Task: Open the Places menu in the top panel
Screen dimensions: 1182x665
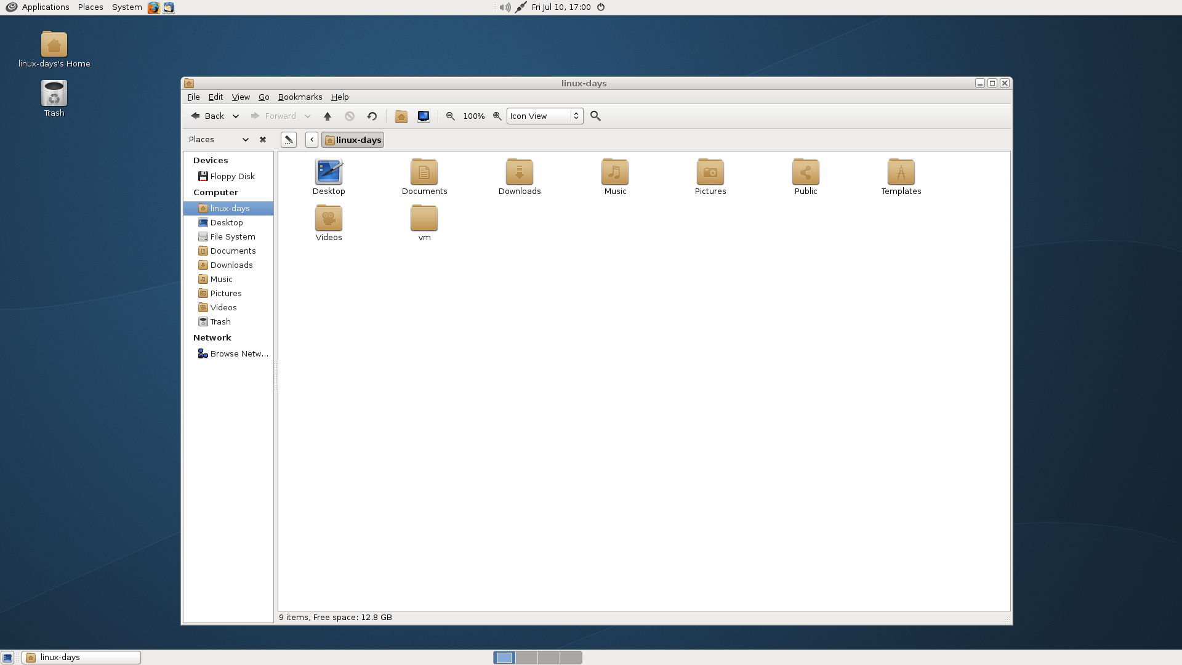Action: [x=90, y=7]
